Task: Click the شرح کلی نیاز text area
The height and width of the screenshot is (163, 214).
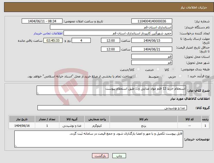Action: (x=111, y=90)
